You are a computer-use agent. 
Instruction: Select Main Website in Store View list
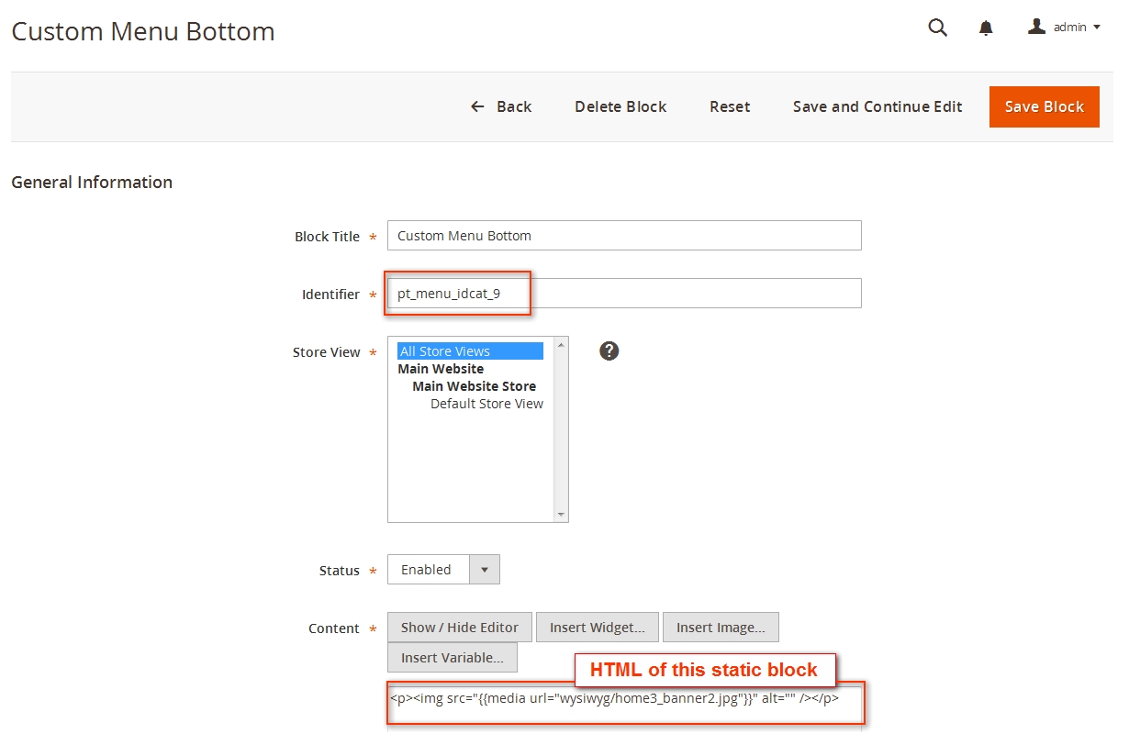pyautogui.click(x=441, y=368)
